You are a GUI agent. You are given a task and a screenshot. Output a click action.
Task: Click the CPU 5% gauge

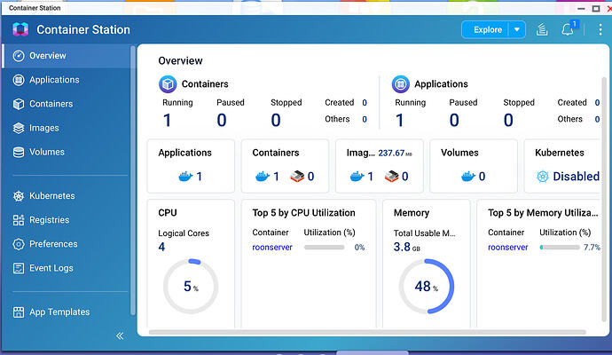[x=191, y=287]
